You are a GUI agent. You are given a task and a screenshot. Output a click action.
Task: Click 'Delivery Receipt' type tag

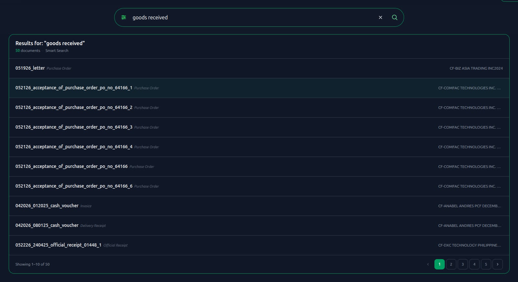click(93, 226)
